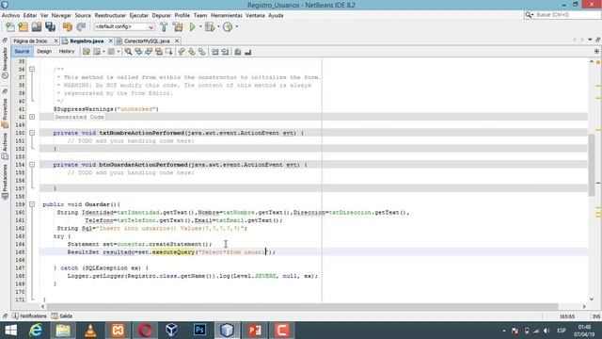Screen dimensions: 602x339
Task: Open the Proyectos side panel
Action: 5,113
